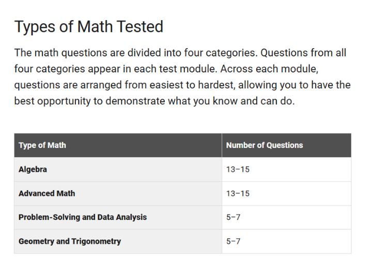
Task: Click the sentence starting "The math questions are divided"
Action: (136, 53)
